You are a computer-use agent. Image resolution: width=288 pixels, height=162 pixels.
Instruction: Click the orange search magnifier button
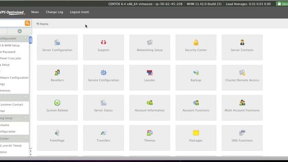point(27,23)
